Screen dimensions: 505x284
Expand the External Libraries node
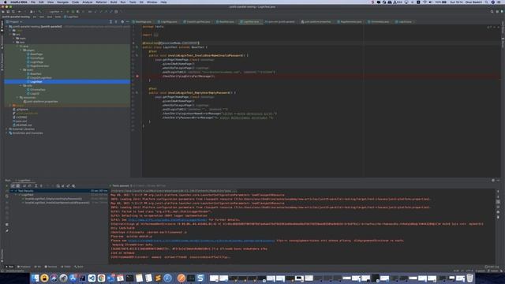coord(7,129)
